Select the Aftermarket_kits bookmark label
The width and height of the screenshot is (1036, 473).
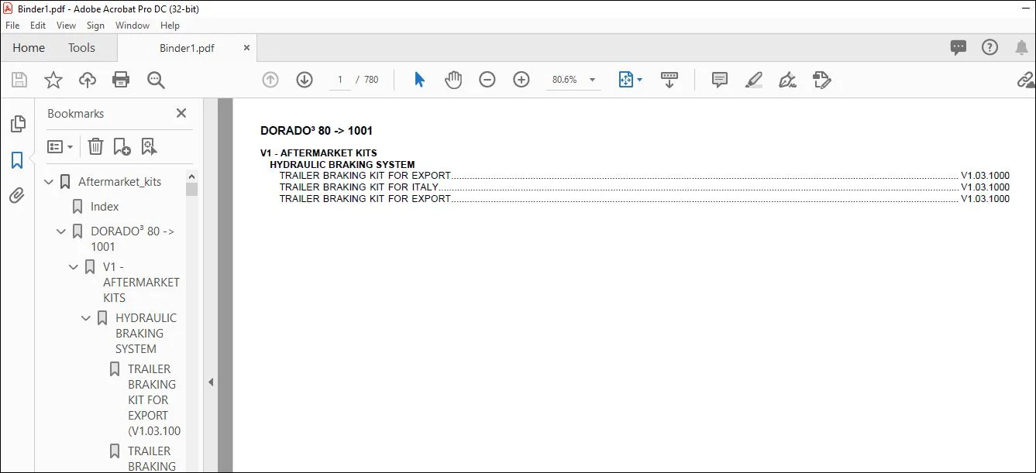[120, 182]
